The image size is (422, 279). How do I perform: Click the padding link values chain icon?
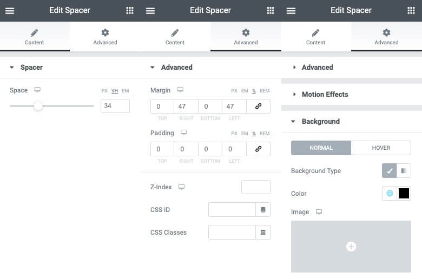(x=259, y=149)
